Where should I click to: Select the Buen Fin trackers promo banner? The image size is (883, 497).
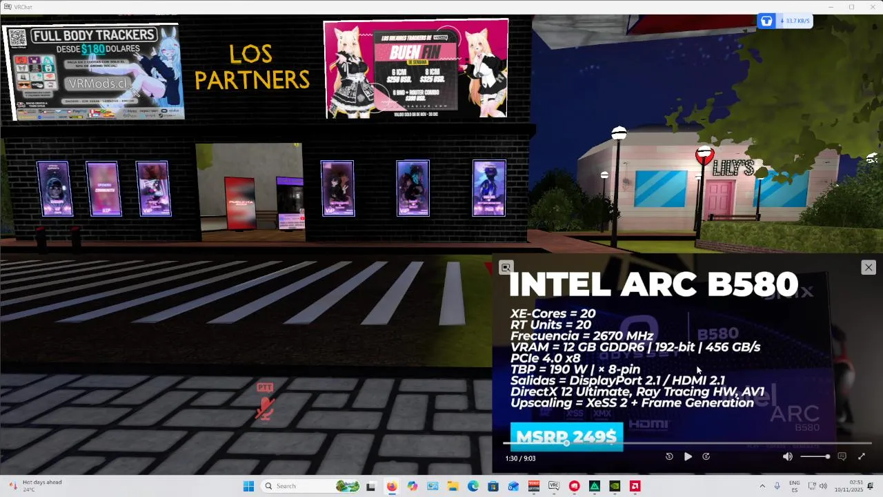[416, 68]
